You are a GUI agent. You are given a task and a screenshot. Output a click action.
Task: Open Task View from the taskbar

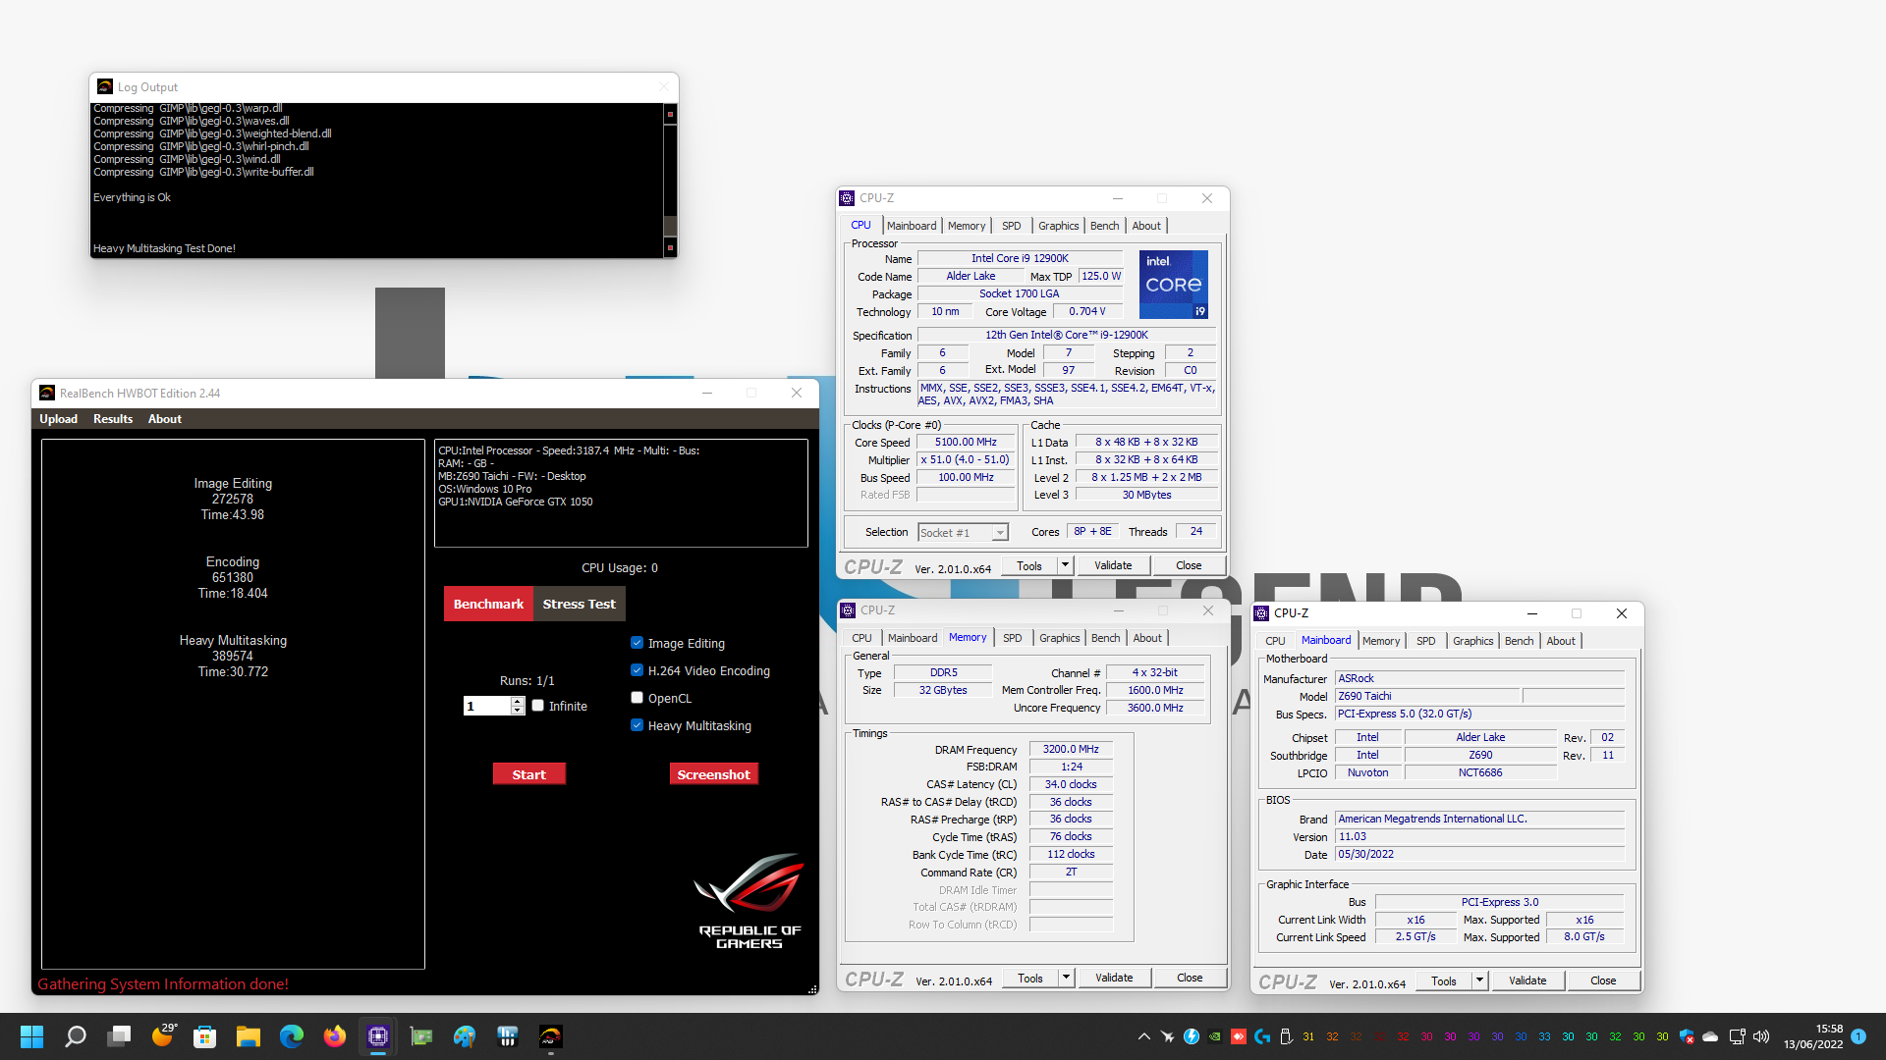pyautogui.click(x=119, y=1036)
